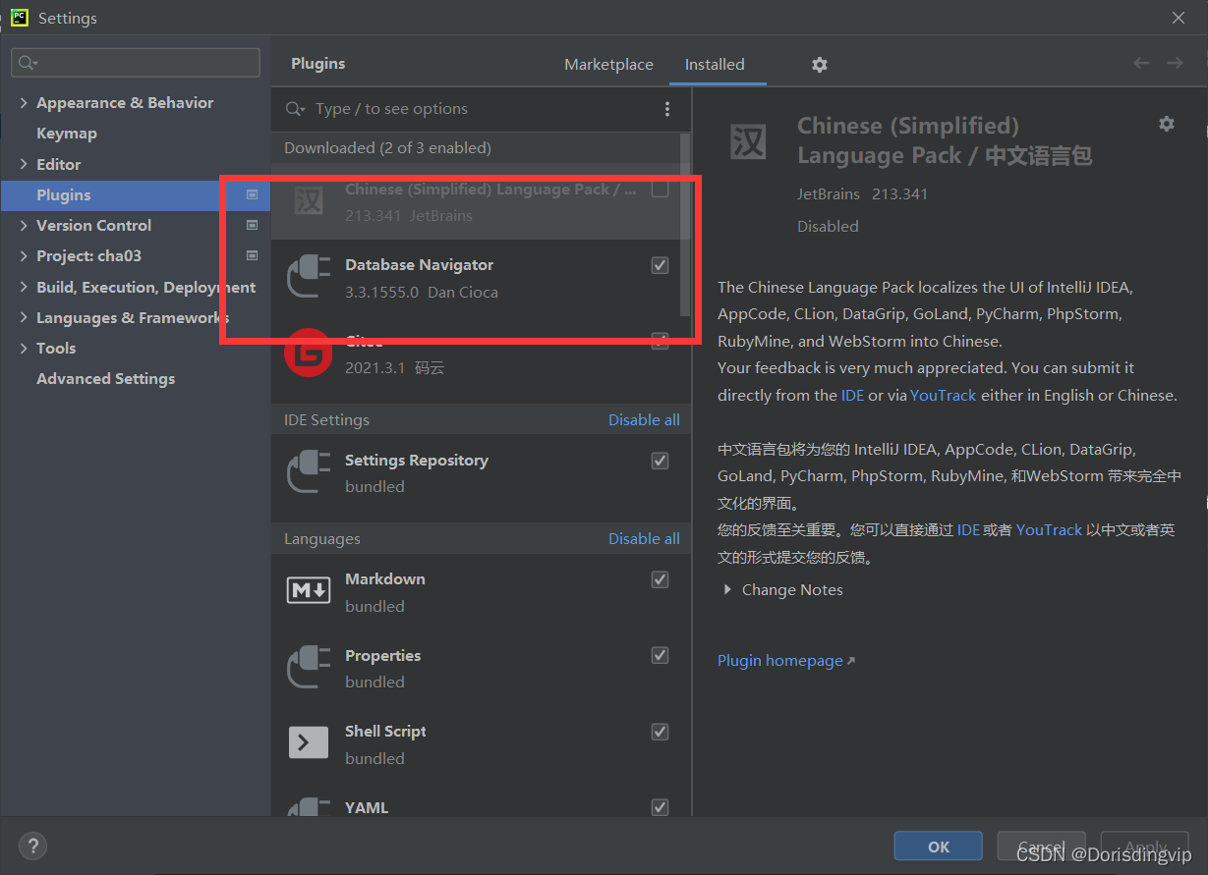Click the Settings Repository plug icon
This screenshot has width=1208, height=875.
tap(309, 472)
